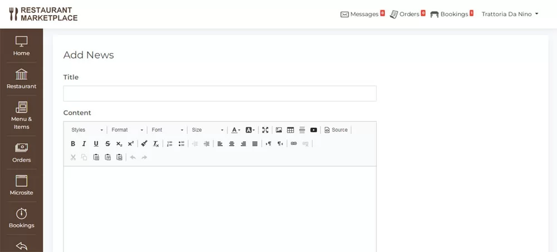Set text direction right to left
The width and height of the screenshot is (557, 252).
(x=280, y=144)
